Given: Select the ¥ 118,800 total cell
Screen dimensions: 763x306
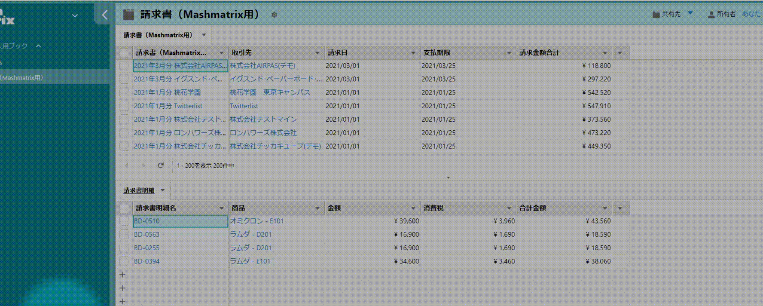Looking at the screenshot, I should pyautogui.click(x=564, y=66).
